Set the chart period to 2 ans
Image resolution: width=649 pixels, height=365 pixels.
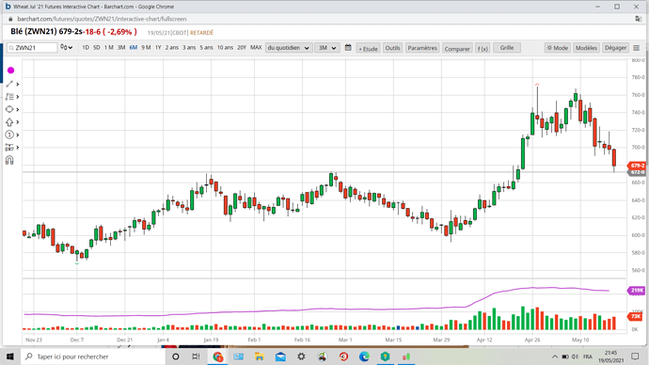click(x=172, y=48)
